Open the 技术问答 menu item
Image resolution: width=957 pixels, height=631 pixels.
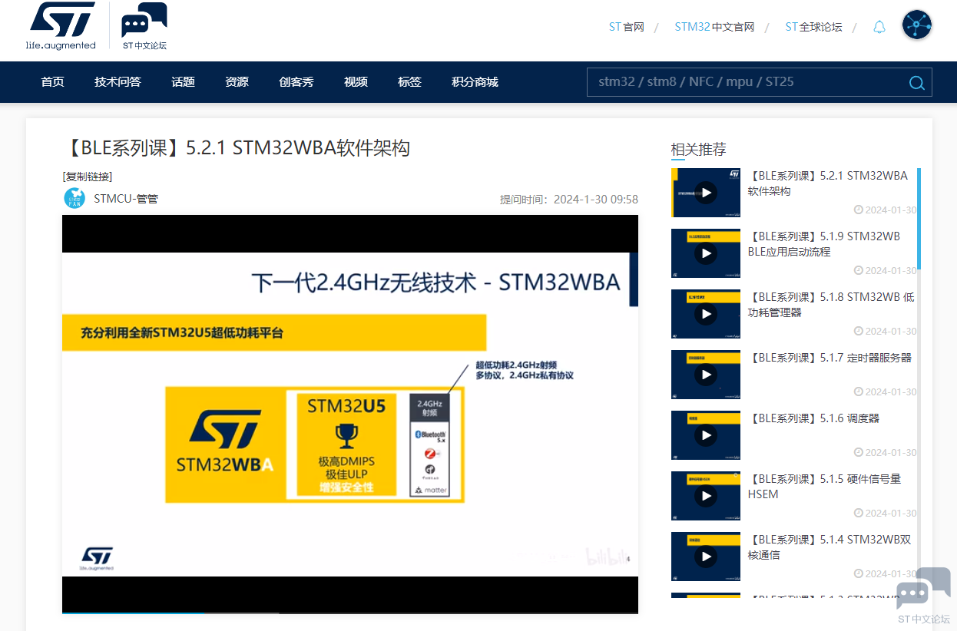[118, 82]
